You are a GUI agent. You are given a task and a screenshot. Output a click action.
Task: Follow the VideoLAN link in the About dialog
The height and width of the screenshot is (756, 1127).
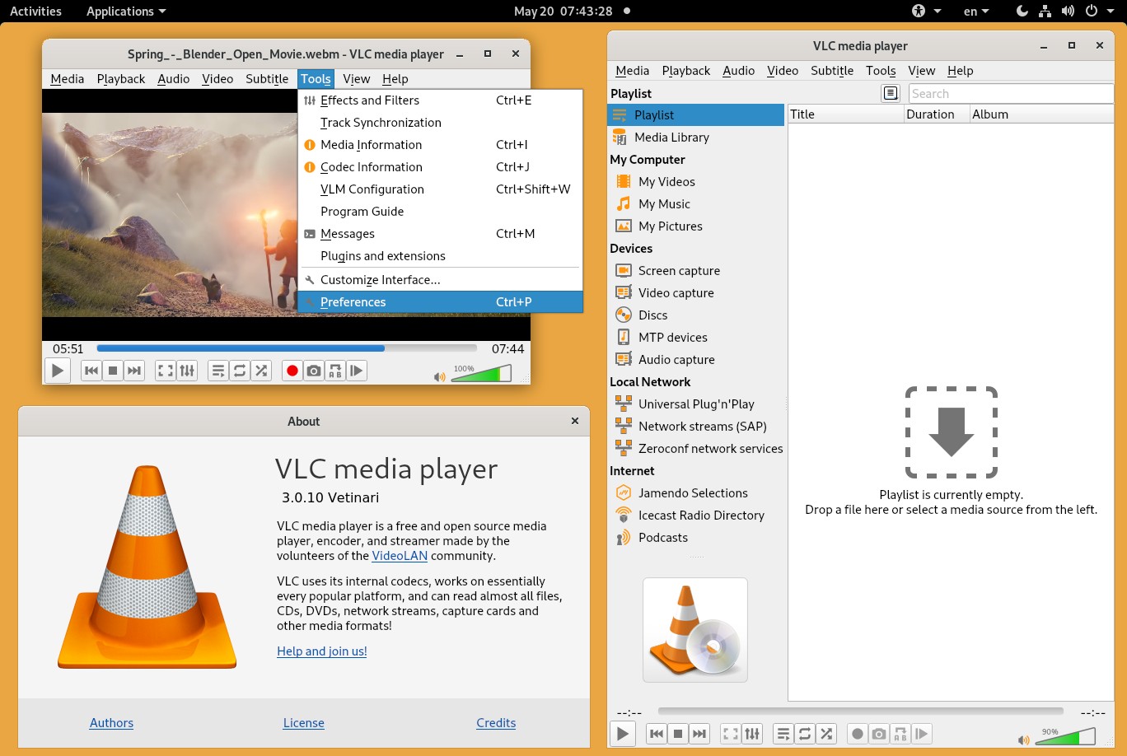[400, 555]
